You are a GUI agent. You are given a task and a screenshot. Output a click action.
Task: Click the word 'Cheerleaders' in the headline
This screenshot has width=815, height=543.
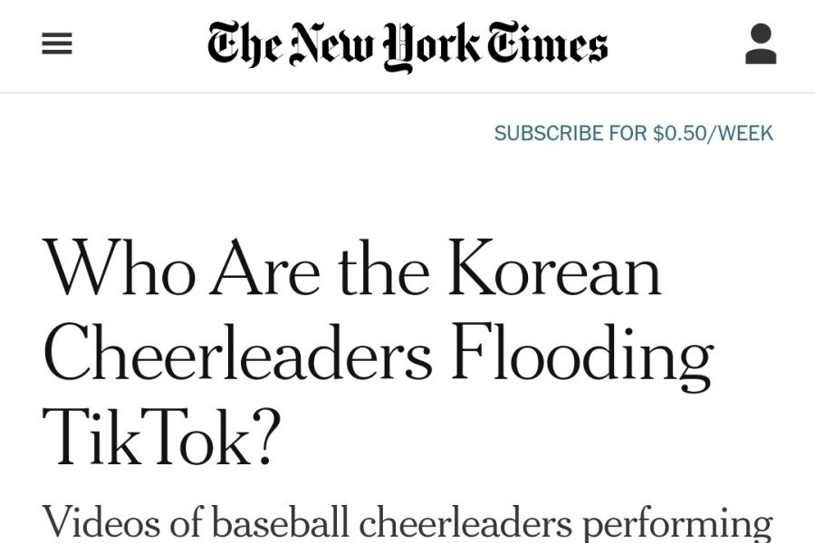[x=237, y=354]
